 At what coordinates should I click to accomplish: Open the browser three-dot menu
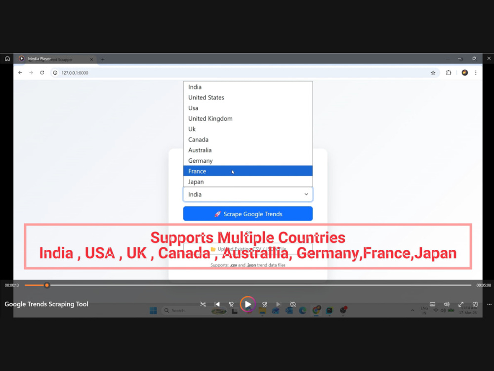(x=476, y=73)
